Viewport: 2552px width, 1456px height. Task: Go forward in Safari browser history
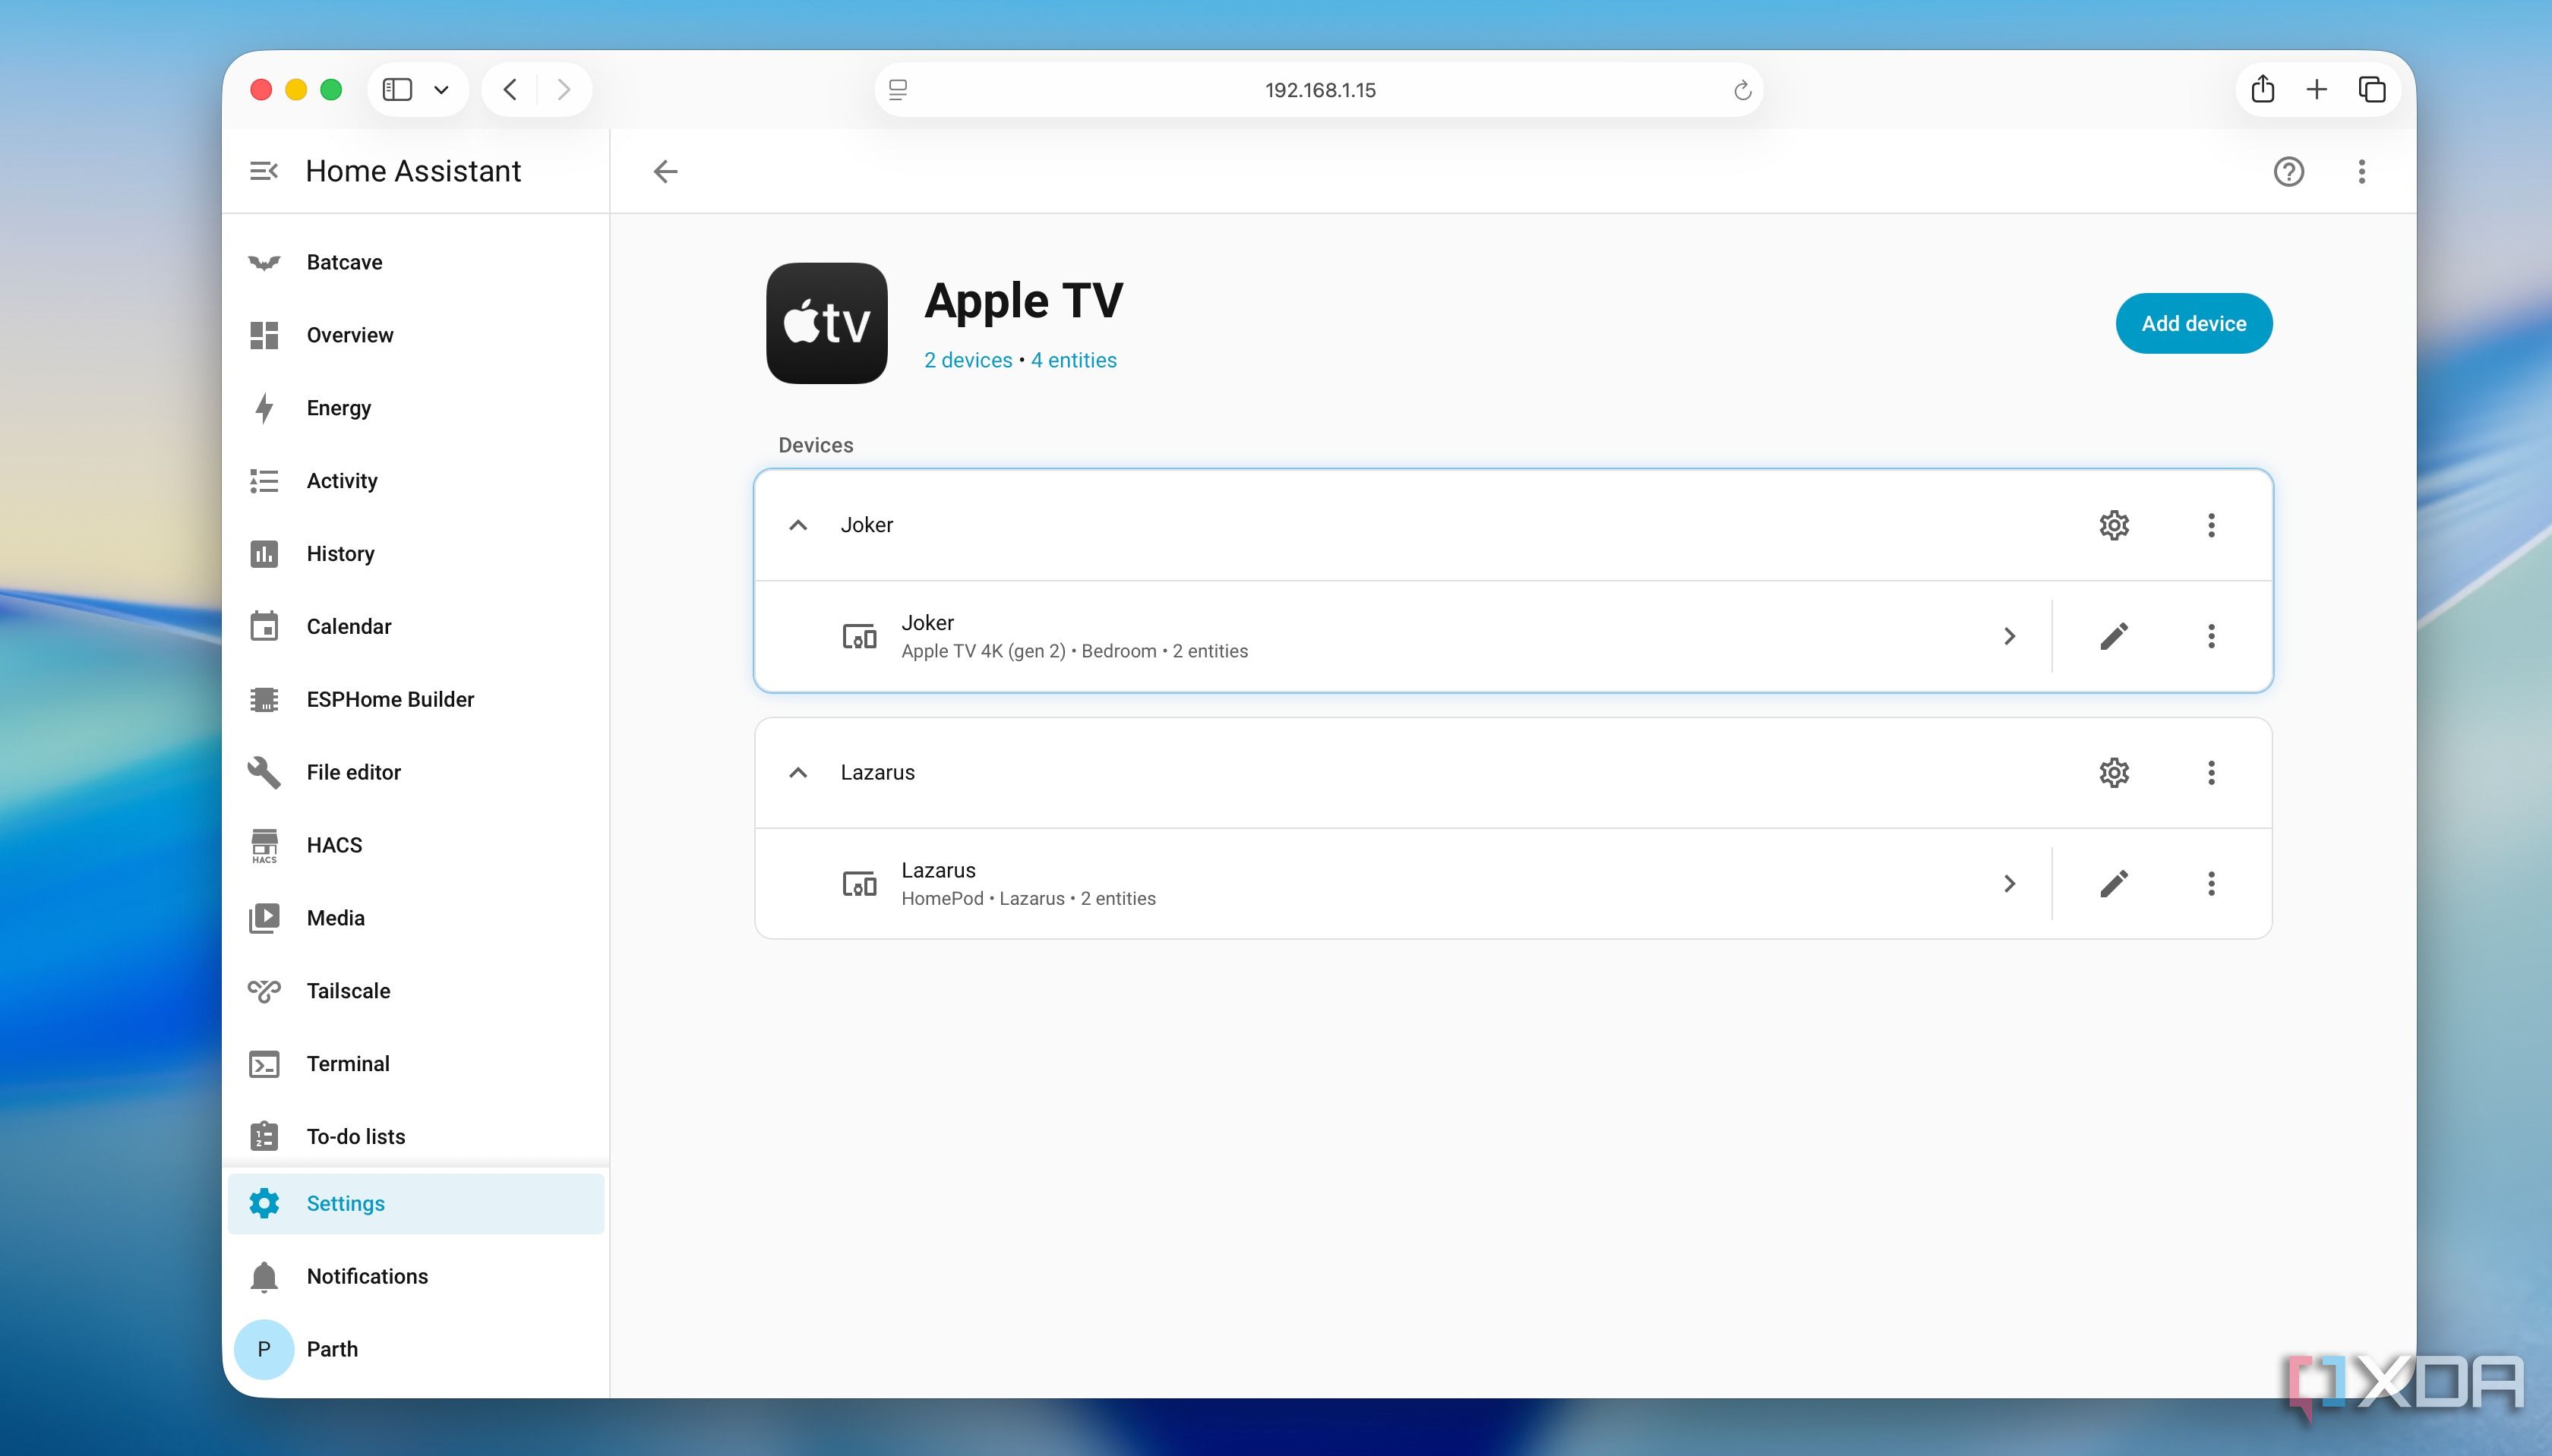click(x=564, y=90)
